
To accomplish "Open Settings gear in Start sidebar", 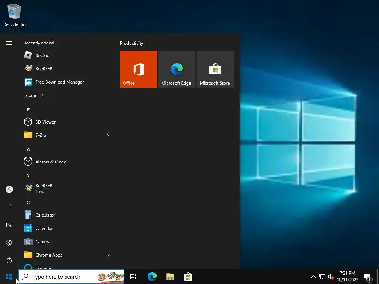I will pyautogui.click(x=9, y=243).
